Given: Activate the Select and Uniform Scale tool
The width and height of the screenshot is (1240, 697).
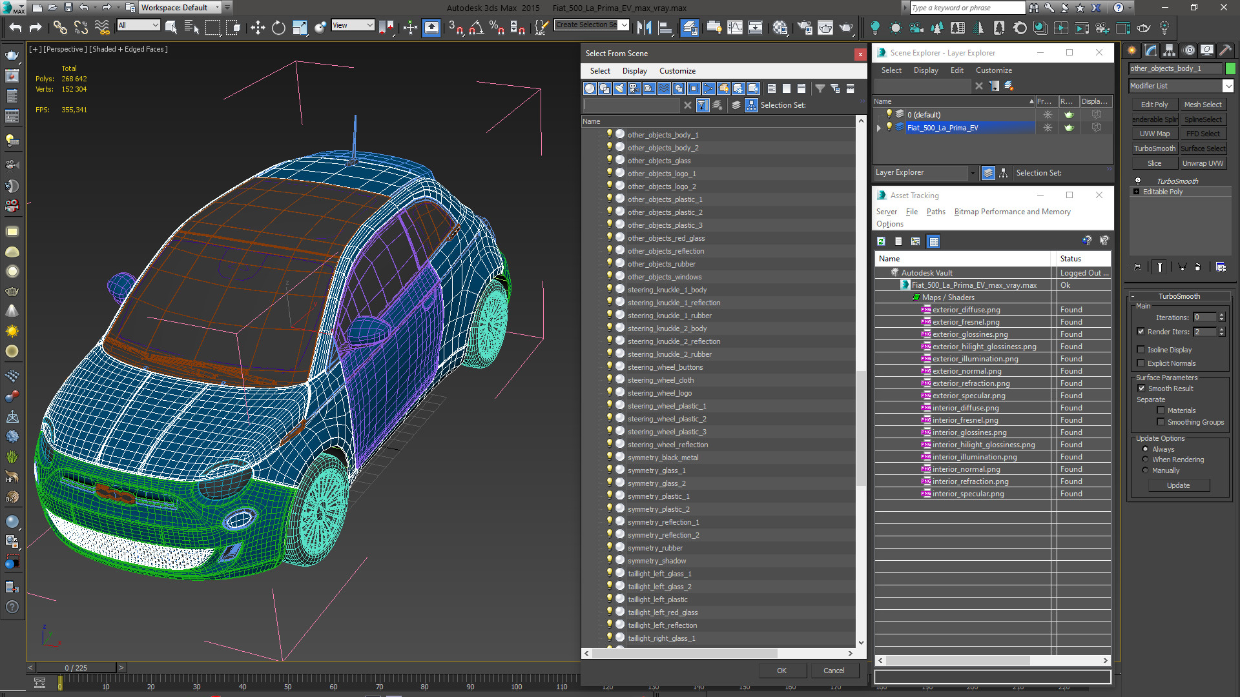Looking at the screenshot, I should [x=300, y=27].
